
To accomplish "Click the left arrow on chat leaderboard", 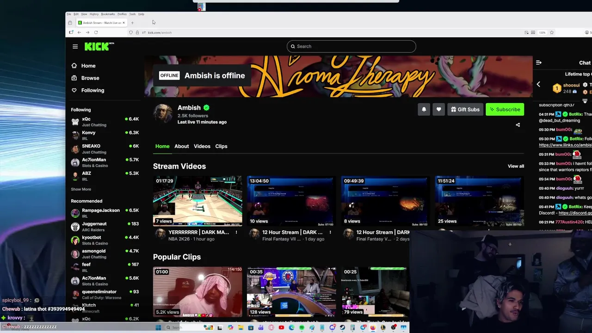I will click(x=538, y=84).
